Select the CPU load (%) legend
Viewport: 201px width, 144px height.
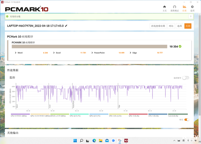pos(158,115)
